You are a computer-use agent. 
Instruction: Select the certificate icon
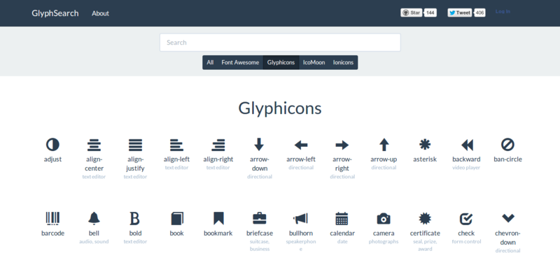tap(425, 218)
